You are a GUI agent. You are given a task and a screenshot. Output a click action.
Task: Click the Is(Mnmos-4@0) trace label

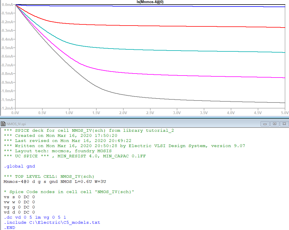pos(150,2)
